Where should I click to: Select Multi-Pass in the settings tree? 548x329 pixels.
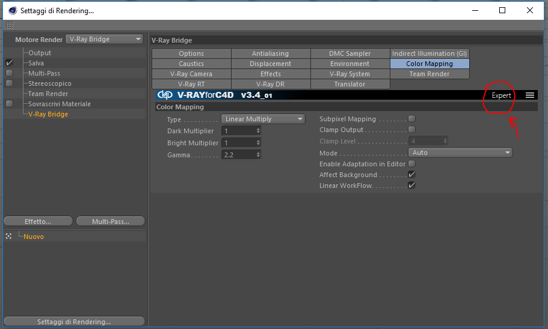(x=44, y=73)
